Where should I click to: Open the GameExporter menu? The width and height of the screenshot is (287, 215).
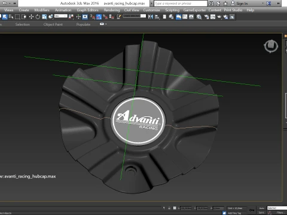pos(194,10)
